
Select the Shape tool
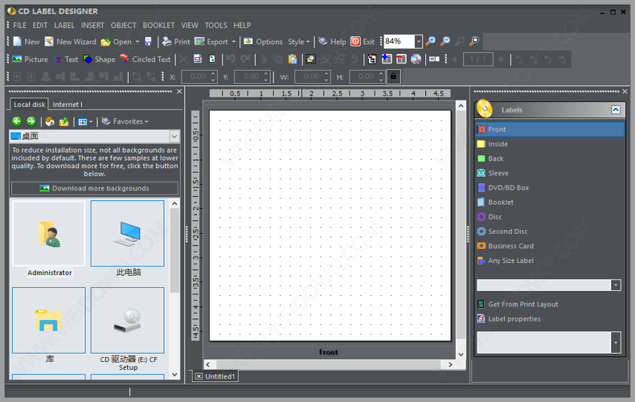coord(99,59)
